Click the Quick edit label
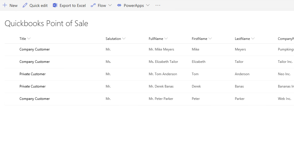Screen dimensions: 294x161 (x=38, y=5)
